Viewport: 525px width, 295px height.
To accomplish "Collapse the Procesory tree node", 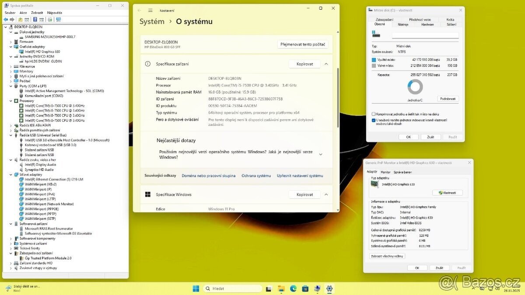I will (x=10, y=101).
